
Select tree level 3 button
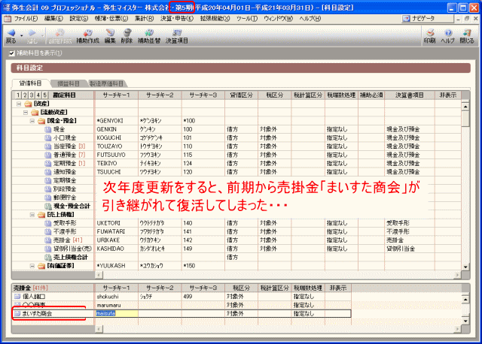point(32,95)
